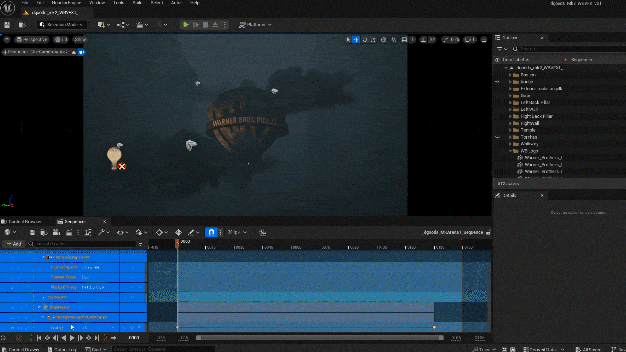
Task: Collapse the CameraComponent track
Action: click(x=43, y=257)
